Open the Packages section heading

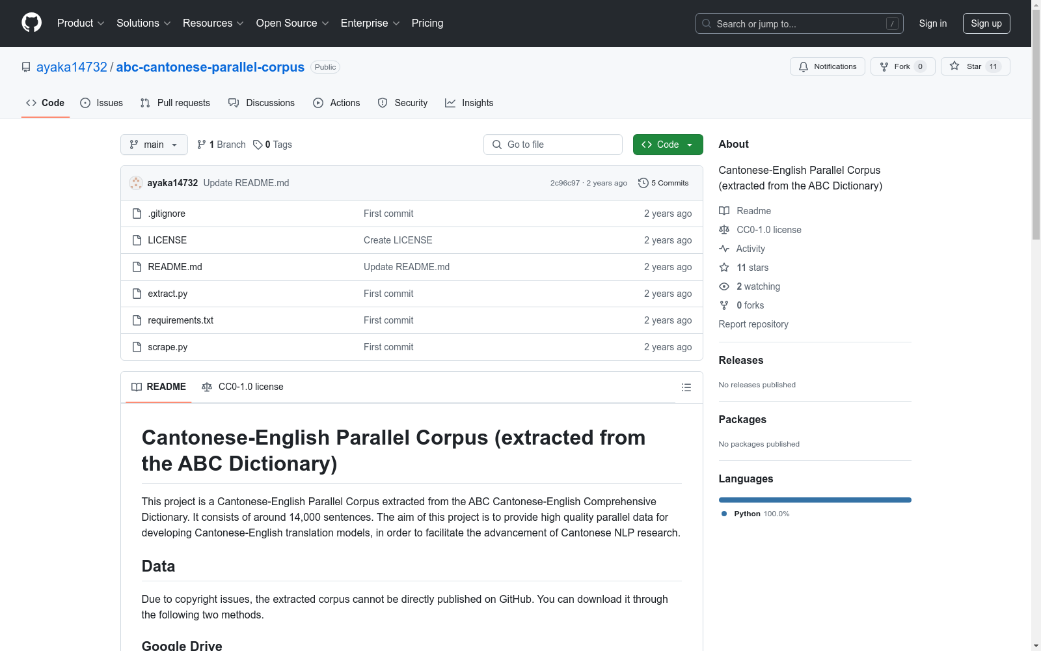742,419
